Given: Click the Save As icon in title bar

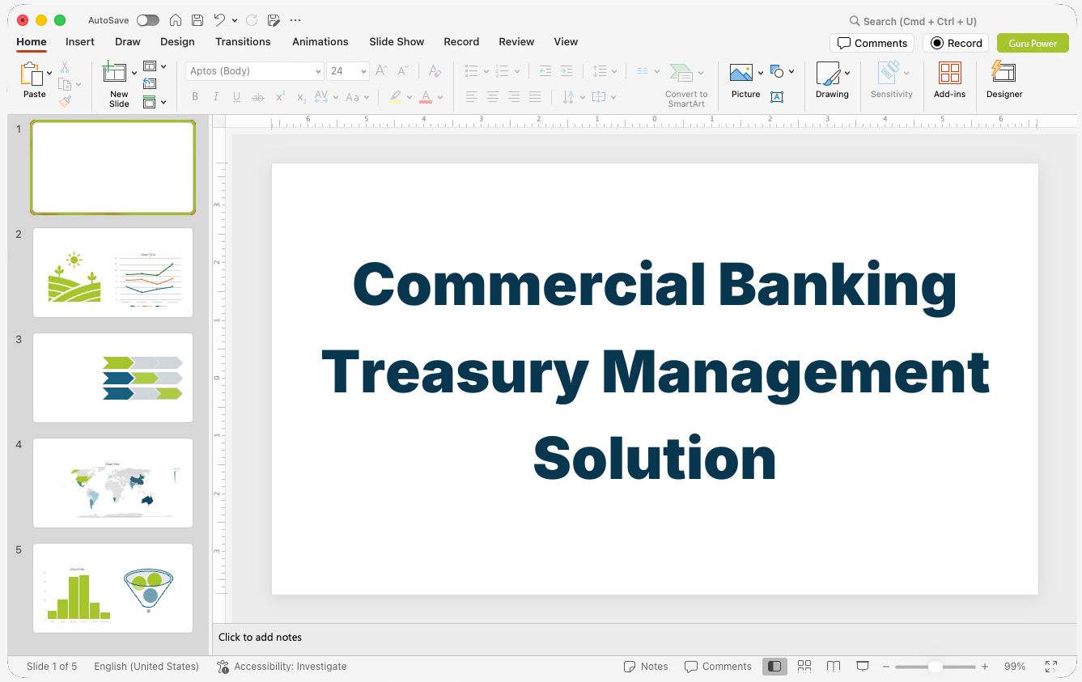Looking at the screenshot, I should pyautogui.click(x=274, y=20).
